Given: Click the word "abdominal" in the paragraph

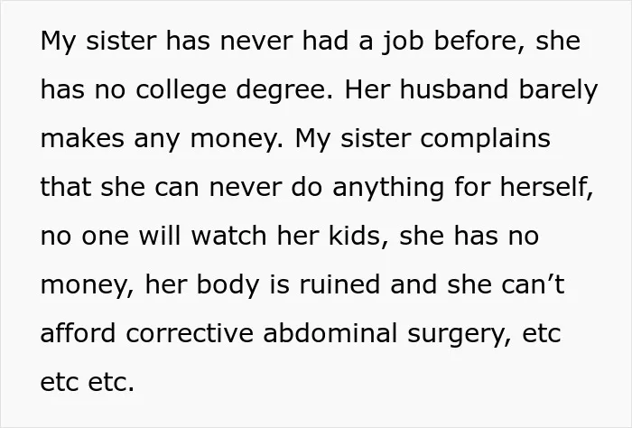Looking at the screenshot, I should pos(330,333).
